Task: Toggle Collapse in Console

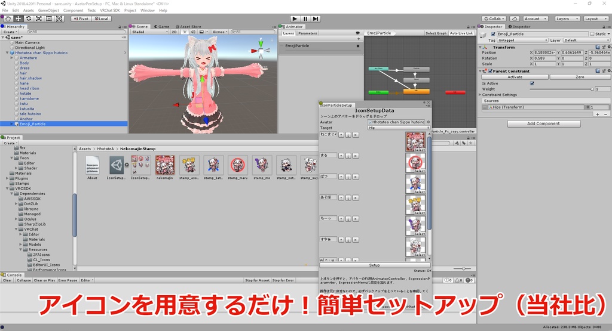Action: (x=23, y=280)
